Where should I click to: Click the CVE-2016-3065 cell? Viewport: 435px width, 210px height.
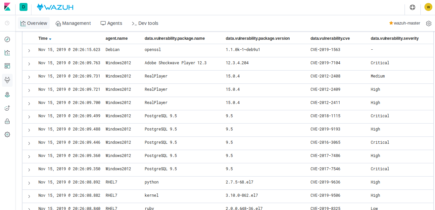point(325,142)
